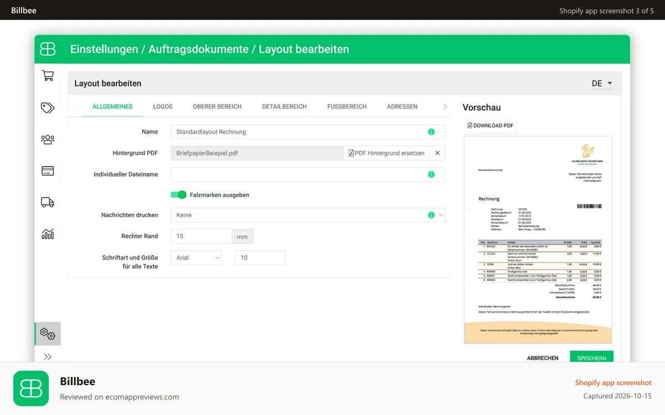Screen dimensions: 665x415
Task: Click the BriefpapierBeispiel.pdf file field
Action: [257, 153]
